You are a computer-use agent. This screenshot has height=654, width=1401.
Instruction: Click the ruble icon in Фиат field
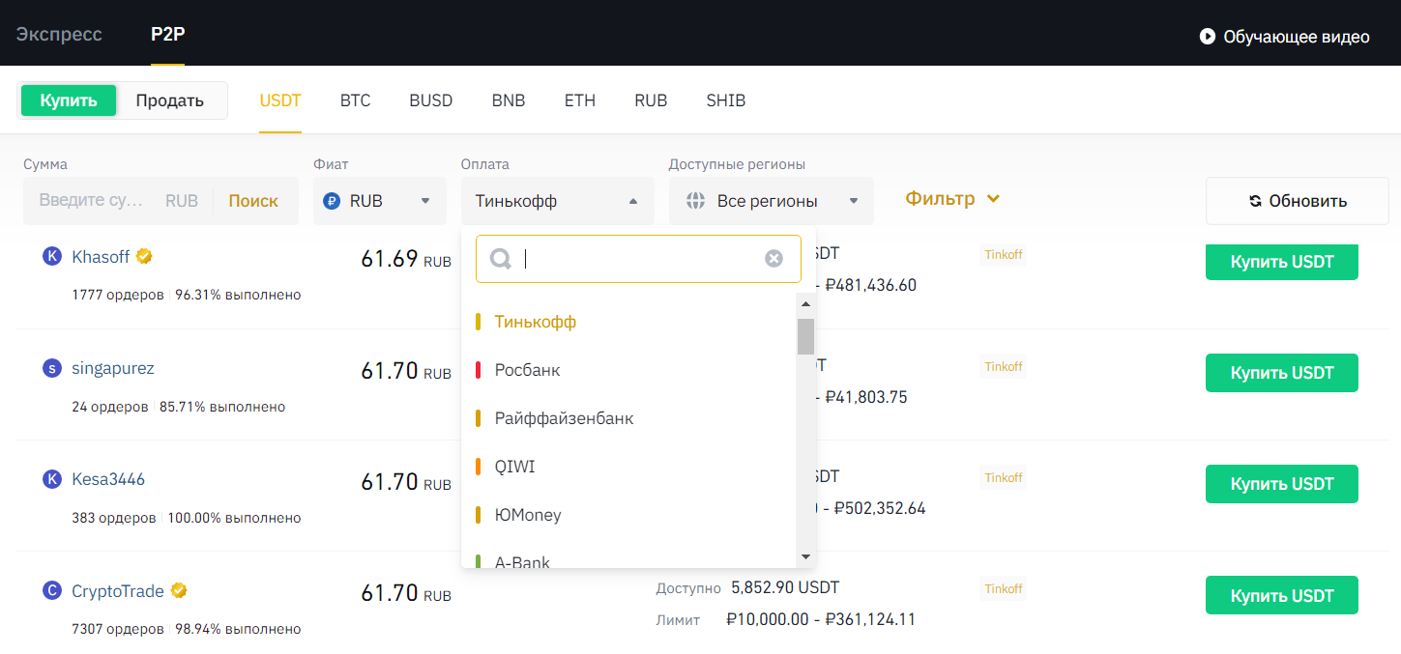click(x=332, y=201)
